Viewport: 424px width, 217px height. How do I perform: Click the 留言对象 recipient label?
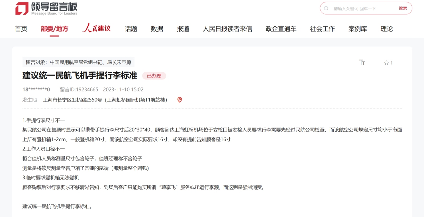78,62
